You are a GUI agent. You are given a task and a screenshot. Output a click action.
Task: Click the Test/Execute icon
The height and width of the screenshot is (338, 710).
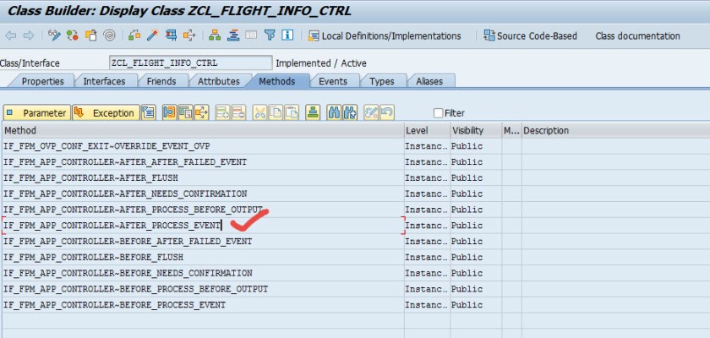[171, 35]
